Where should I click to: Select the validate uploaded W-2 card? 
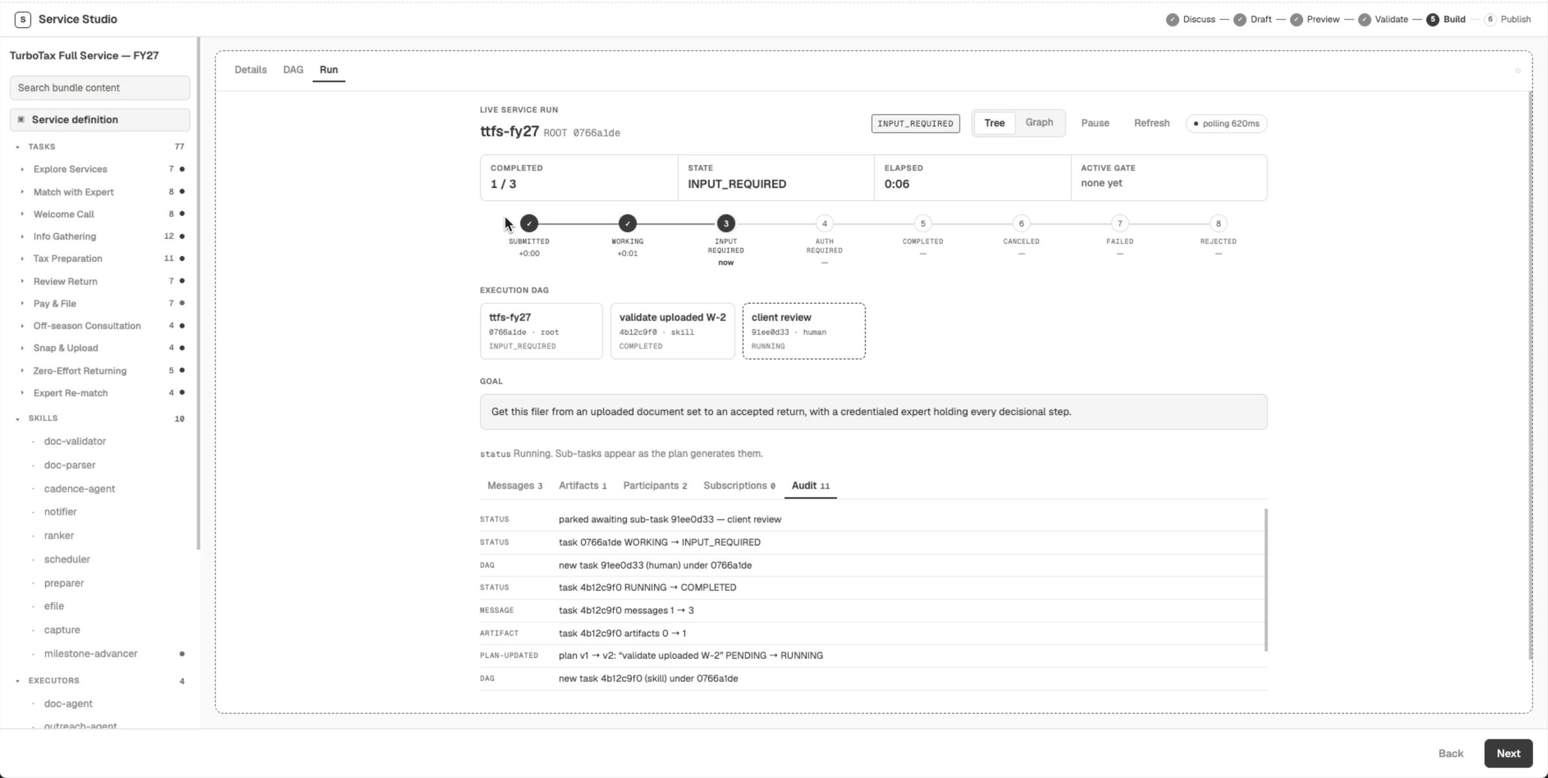[672, 331]
